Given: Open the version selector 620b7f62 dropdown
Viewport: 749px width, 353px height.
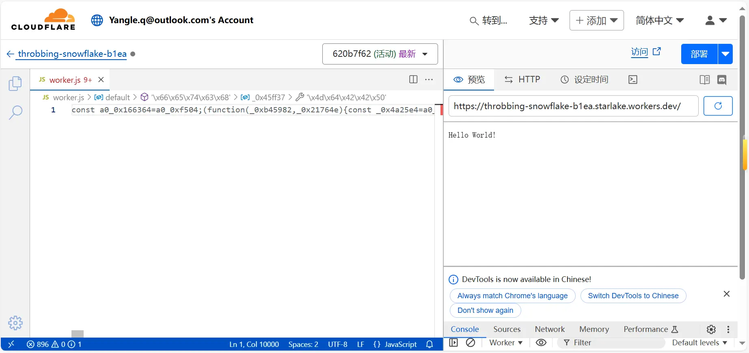Looking at the screenshot, I should point(380,54).
